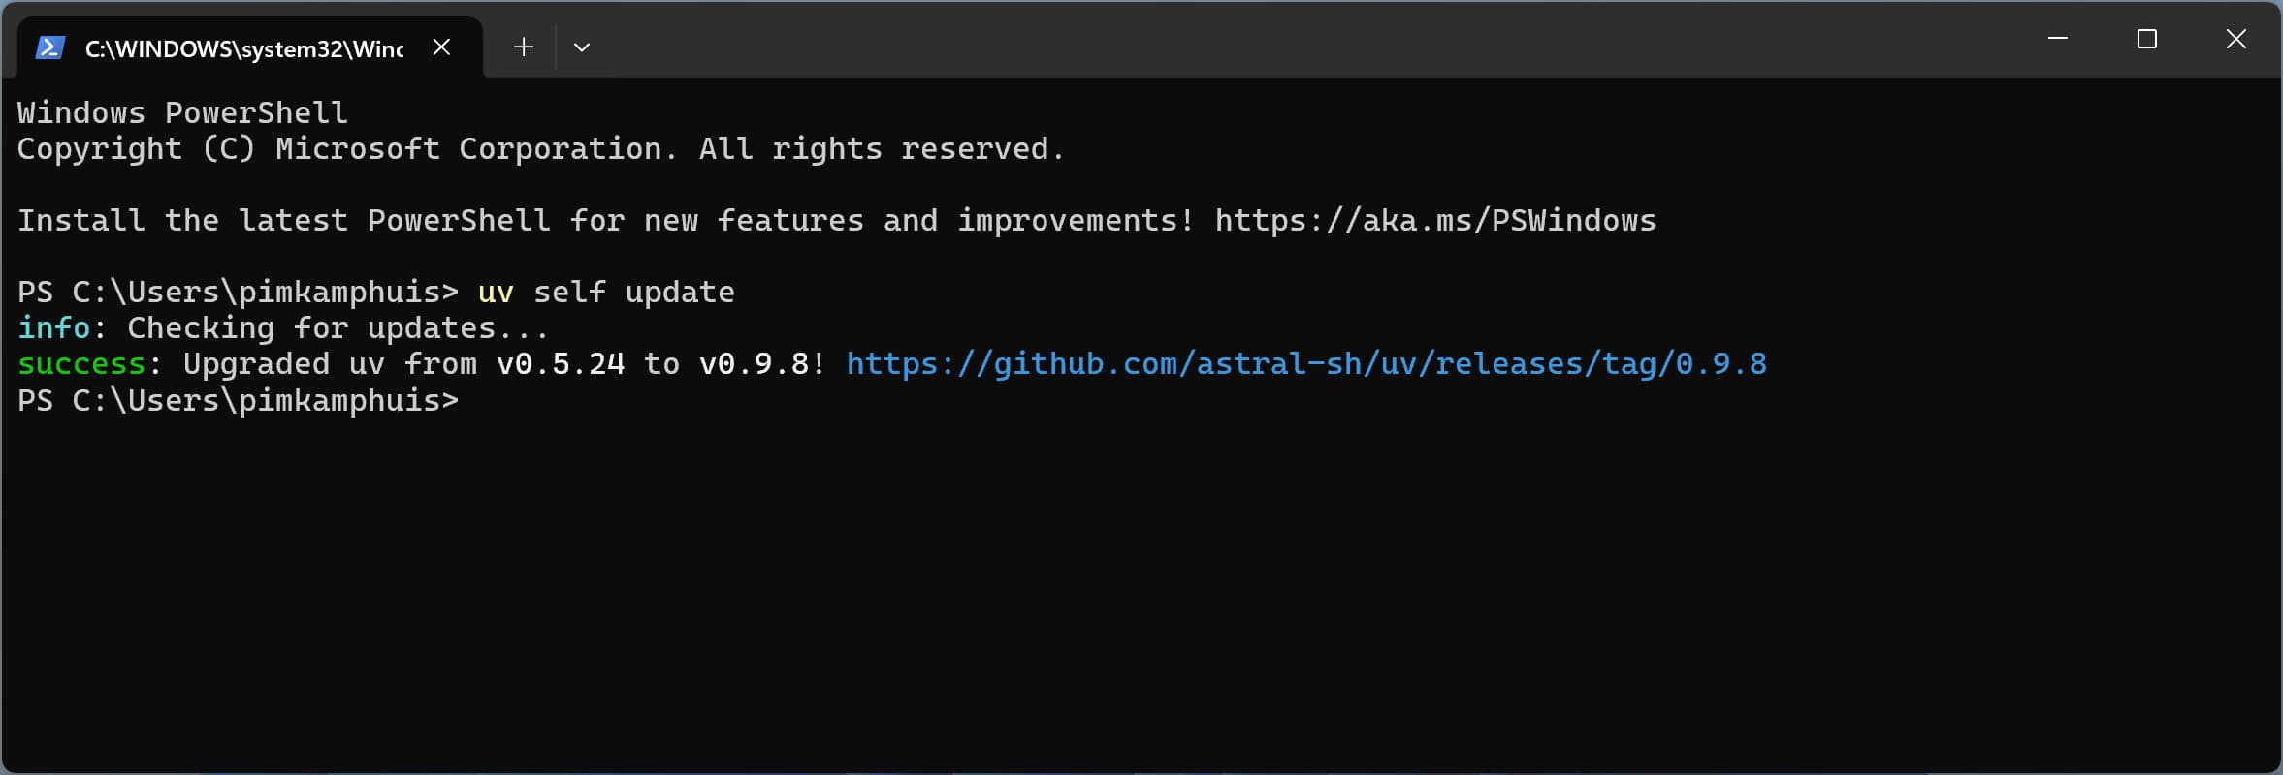Open a new tab with the plus button

pos(524,46)
